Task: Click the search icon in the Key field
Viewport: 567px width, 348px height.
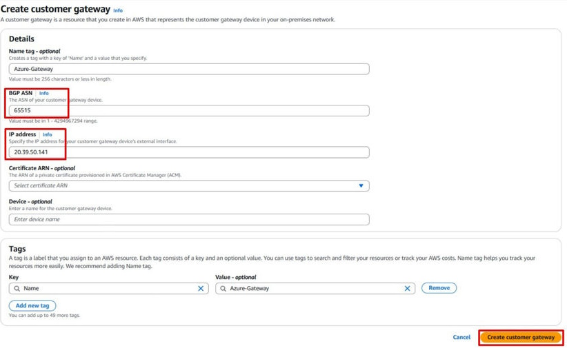Action: (x=17, y=288)
